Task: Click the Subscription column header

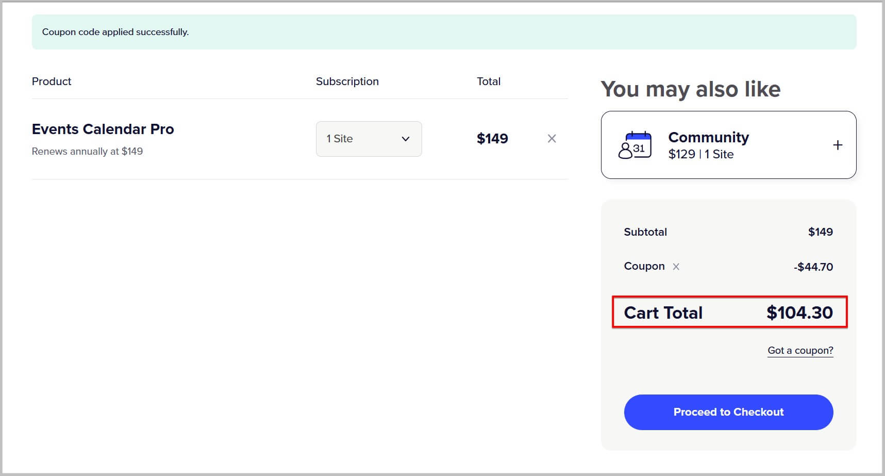Action: (347, 81)
